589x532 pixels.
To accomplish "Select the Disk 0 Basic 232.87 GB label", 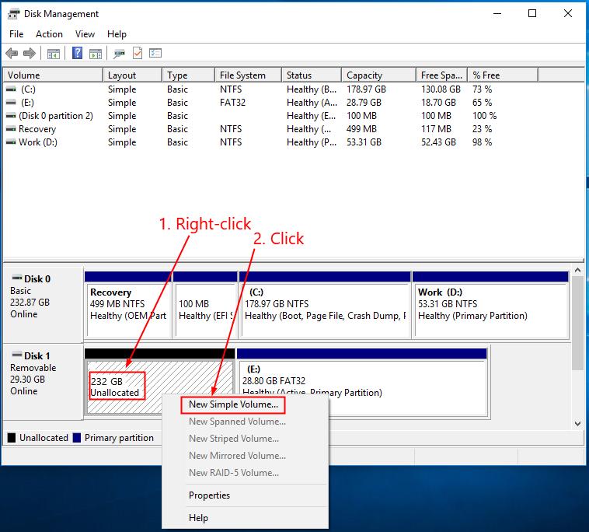I will (43, 305).
